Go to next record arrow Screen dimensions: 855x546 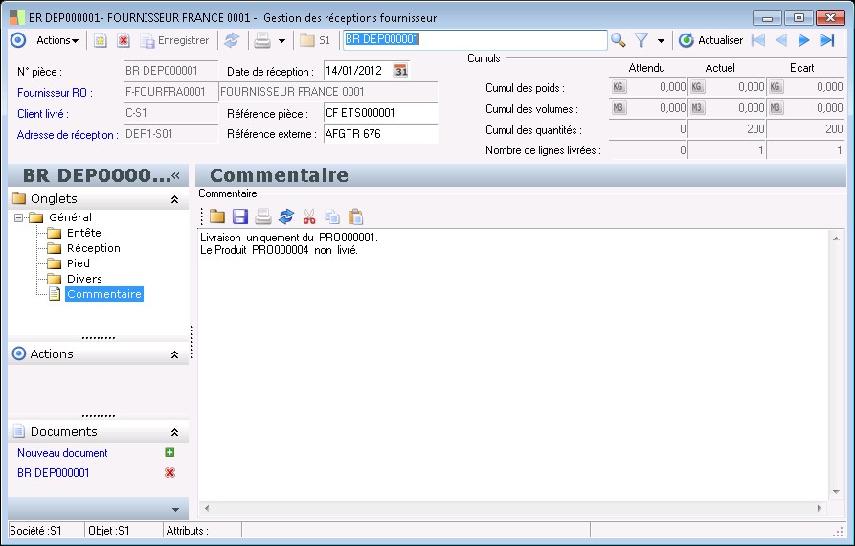coord(803,40)
